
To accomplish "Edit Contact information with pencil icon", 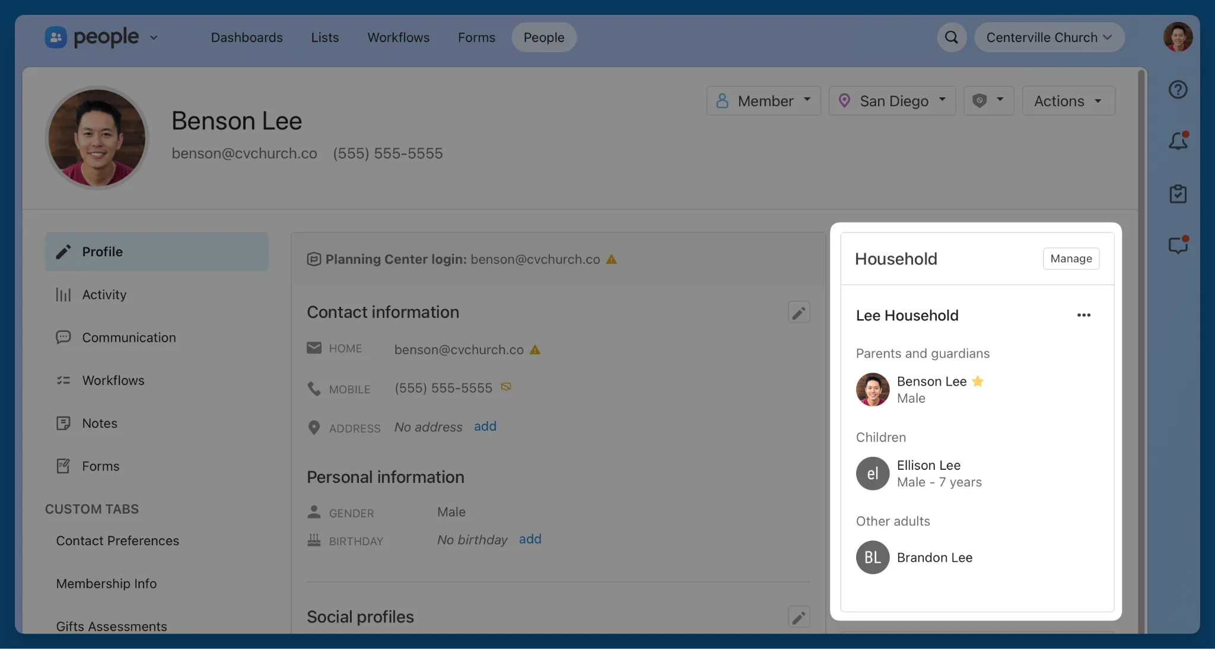I will click(799, 313).
